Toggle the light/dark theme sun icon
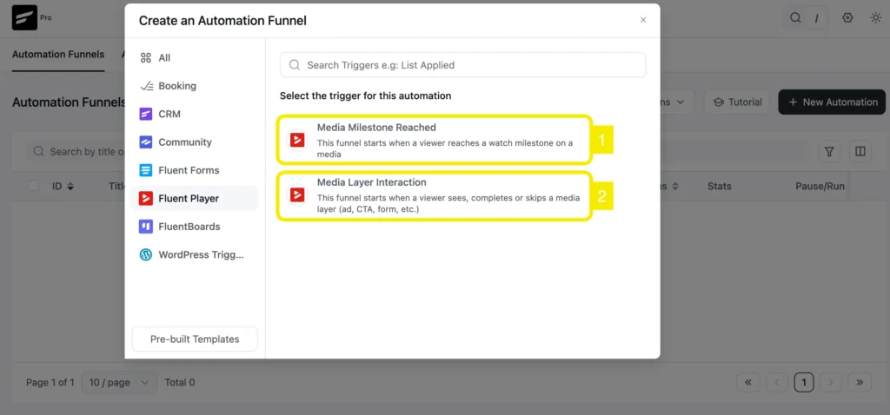 pyautogui.click(x=876, y=17)
